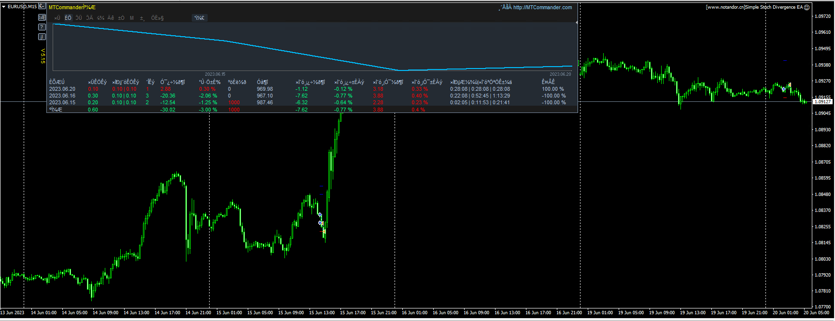The width and height of the screenshot is (835, 321).
Task: Open the EURUSD,M15 chart dropdown triangle
Action: pos(4,7)
